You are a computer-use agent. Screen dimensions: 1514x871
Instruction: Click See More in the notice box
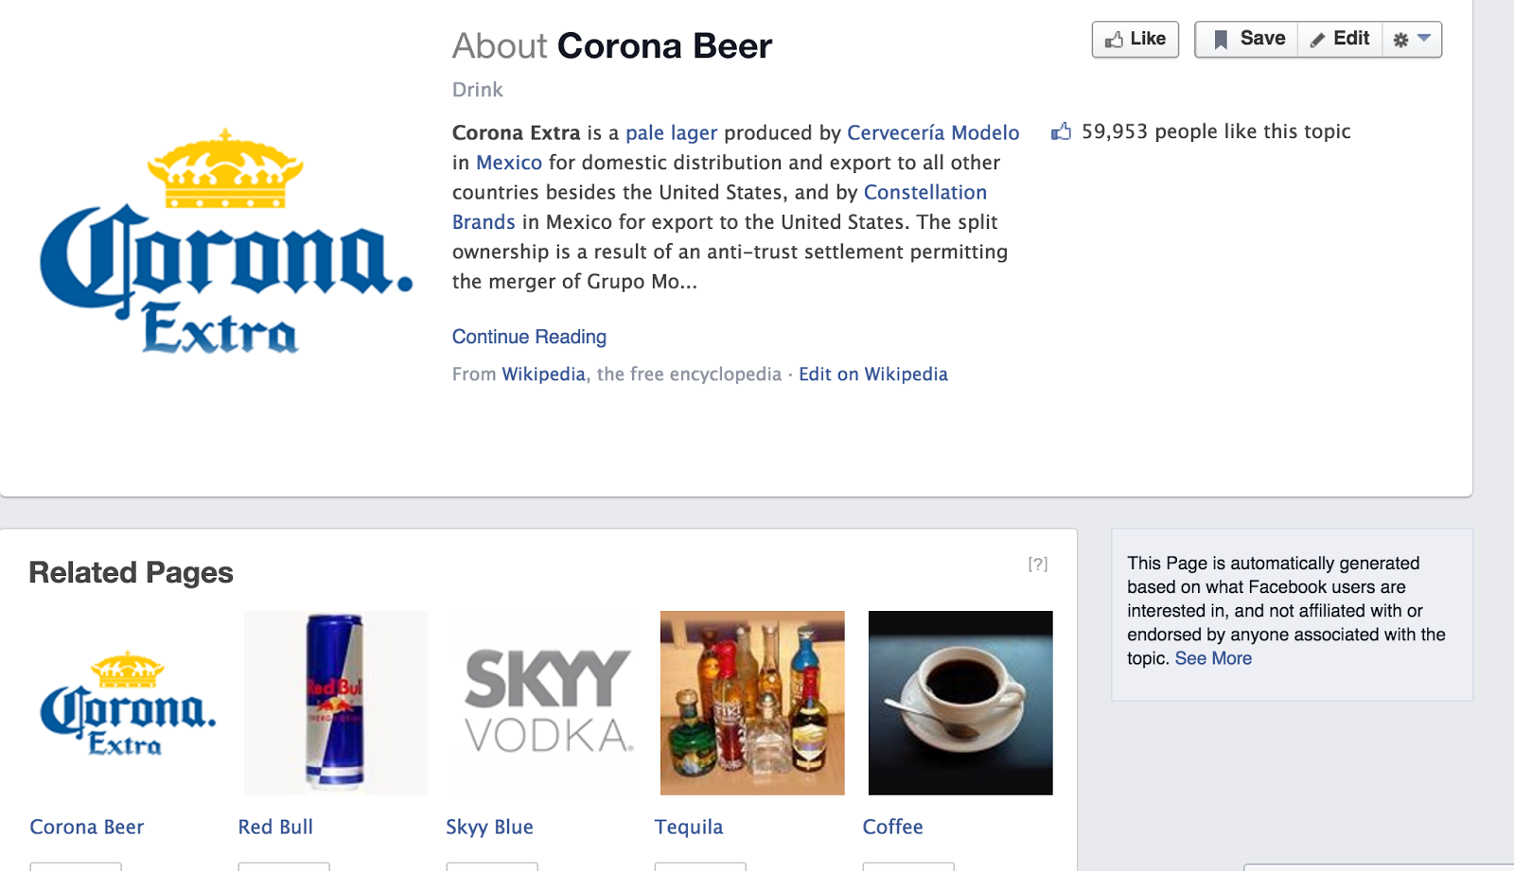point(1213,659)
